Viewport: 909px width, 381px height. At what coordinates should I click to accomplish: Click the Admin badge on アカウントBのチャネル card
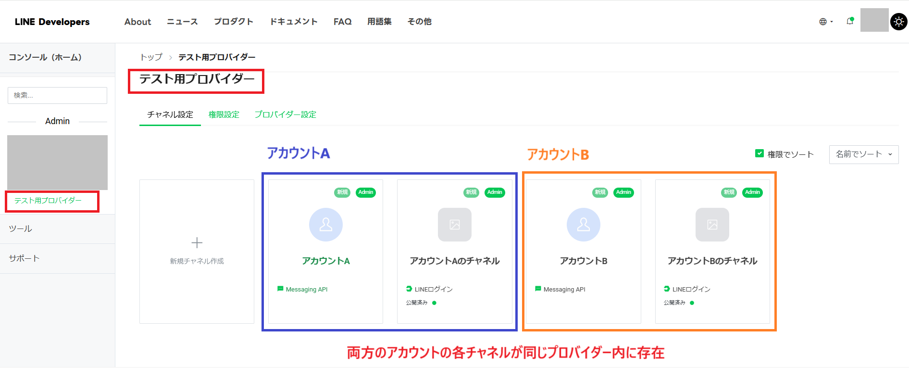[x=753, y=192]
